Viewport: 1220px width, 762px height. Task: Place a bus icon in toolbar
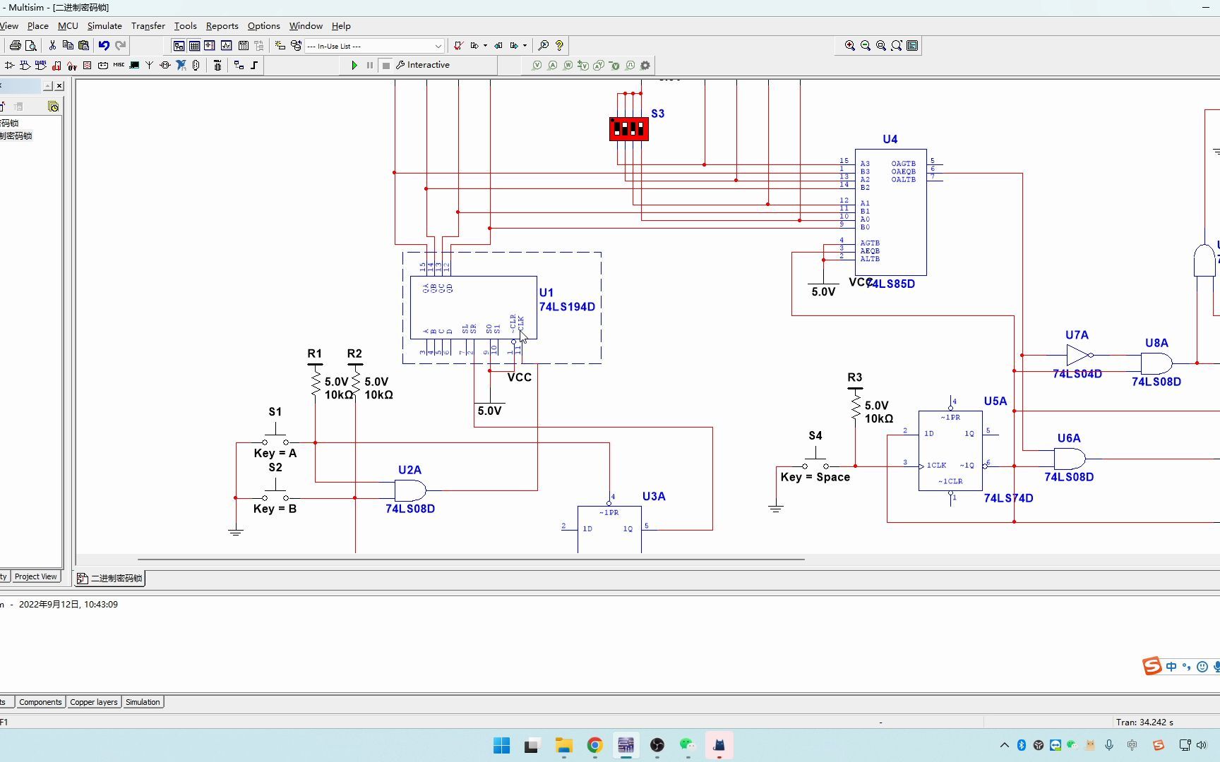coord(254,65)
